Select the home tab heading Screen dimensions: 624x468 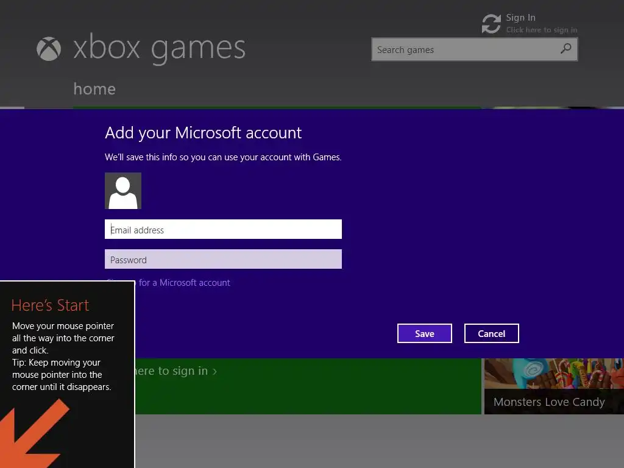94,89
